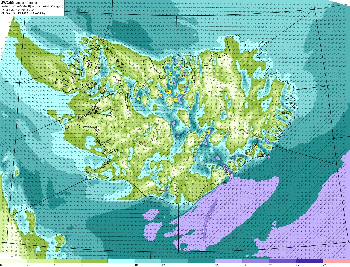Choose the dark teal 14–16 m/s legend swatch
This screenshot has height=267, width=350.
click(x=202, y=261)
